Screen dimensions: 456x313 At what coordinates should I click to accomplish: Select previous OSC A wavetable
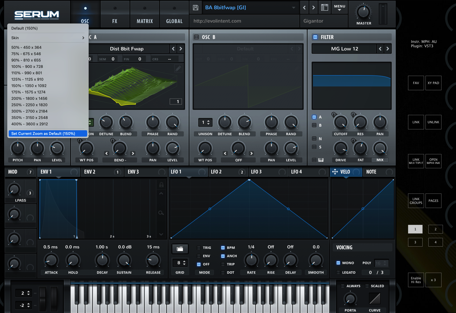coord(173,49)
